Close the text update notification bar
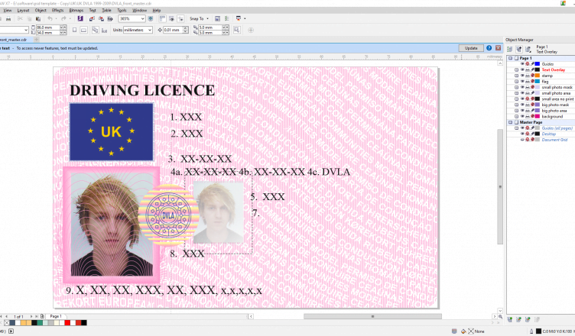Screen dimensions: 575x336 pos(498,48)
